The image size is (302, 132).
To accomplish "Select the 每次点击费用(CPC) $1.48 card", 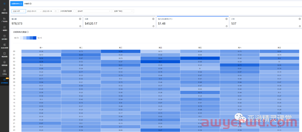I will (193, 22).
